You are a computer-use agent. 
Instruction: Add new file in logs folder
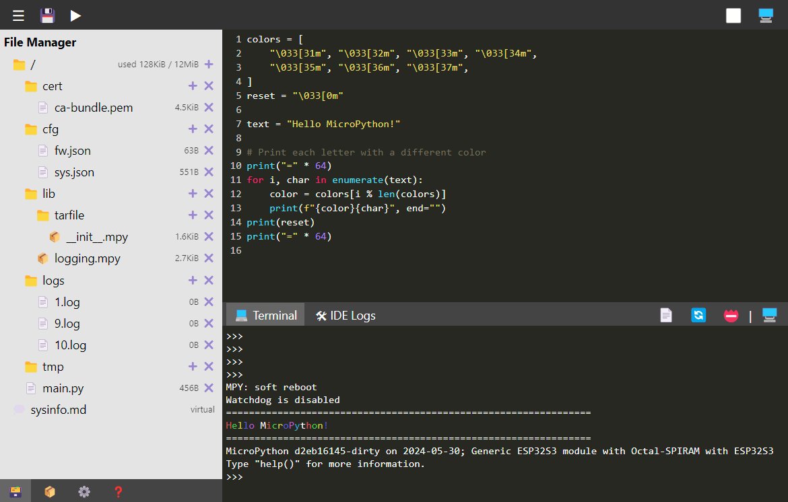coord(193,280)
